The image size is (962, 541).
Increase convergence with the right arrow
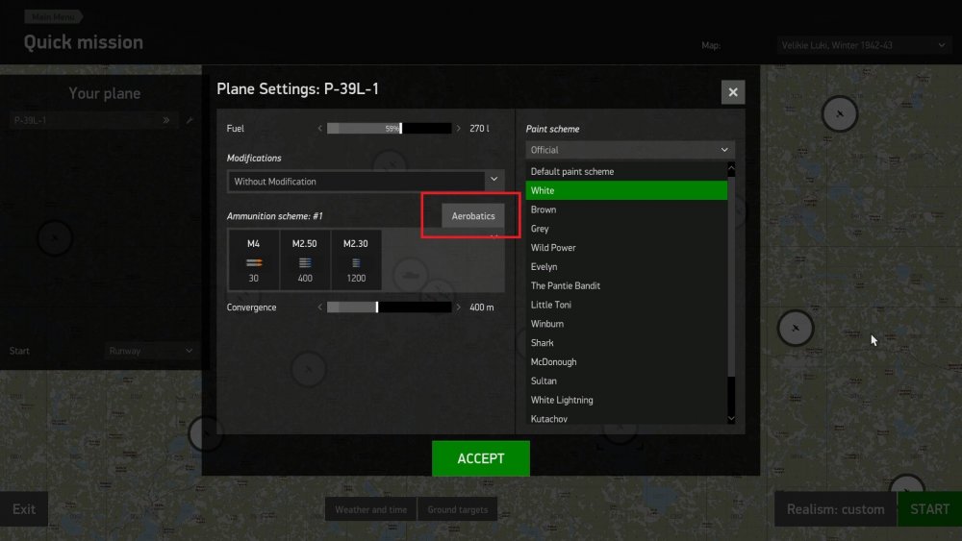(458, 307)
